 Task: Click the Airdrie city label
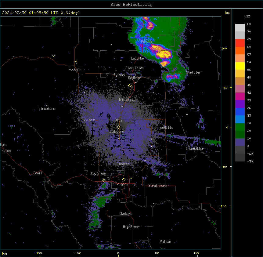click(x=123, y=164)
